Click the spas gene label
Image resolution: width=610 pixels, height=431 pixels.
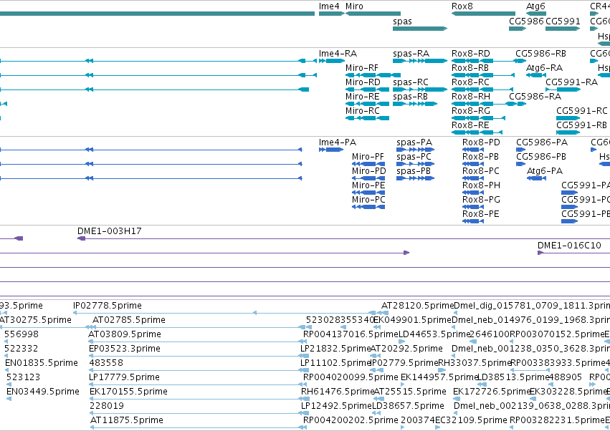point(402,21)
